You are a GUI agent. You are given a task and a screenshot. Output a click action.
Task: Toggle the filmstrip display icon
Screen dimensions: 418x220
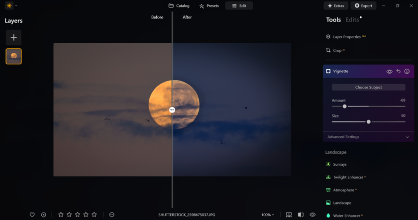click(x=289, y=215)
